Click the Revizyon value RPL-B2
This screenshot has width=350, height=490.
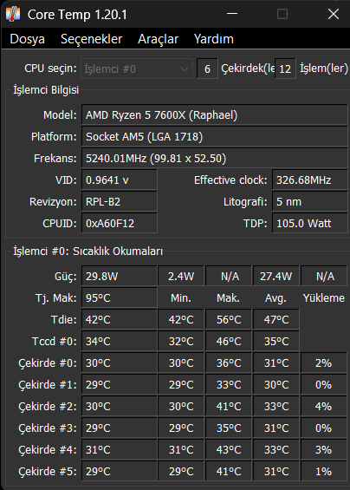pos(120,201)
